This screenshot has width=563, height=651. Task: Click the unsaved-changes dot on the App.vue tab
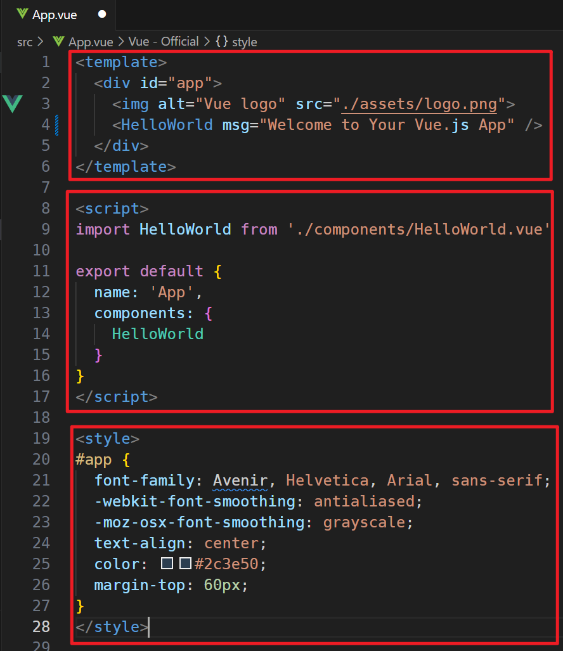coord(102,15)
